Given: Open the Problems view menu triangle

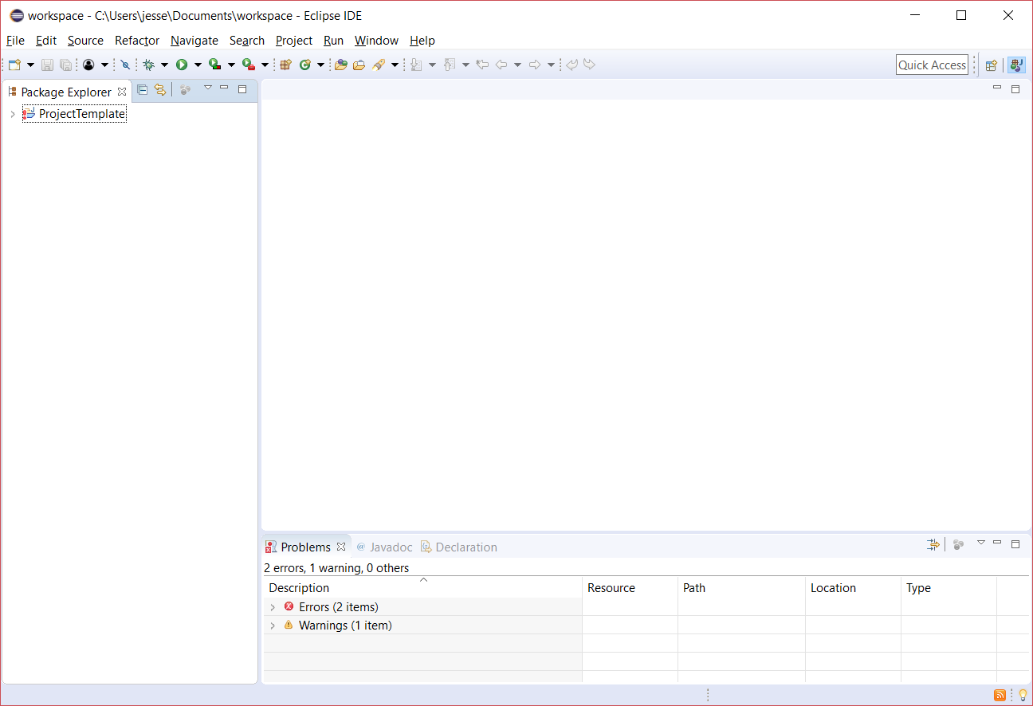Looking at the screenshot, I should (981, 543).
